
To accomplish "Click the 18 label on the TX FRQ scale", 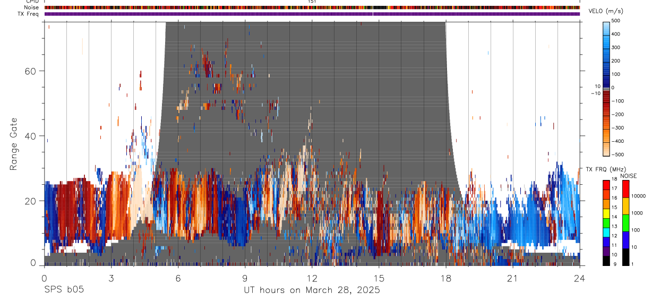I will pos(613,180).
